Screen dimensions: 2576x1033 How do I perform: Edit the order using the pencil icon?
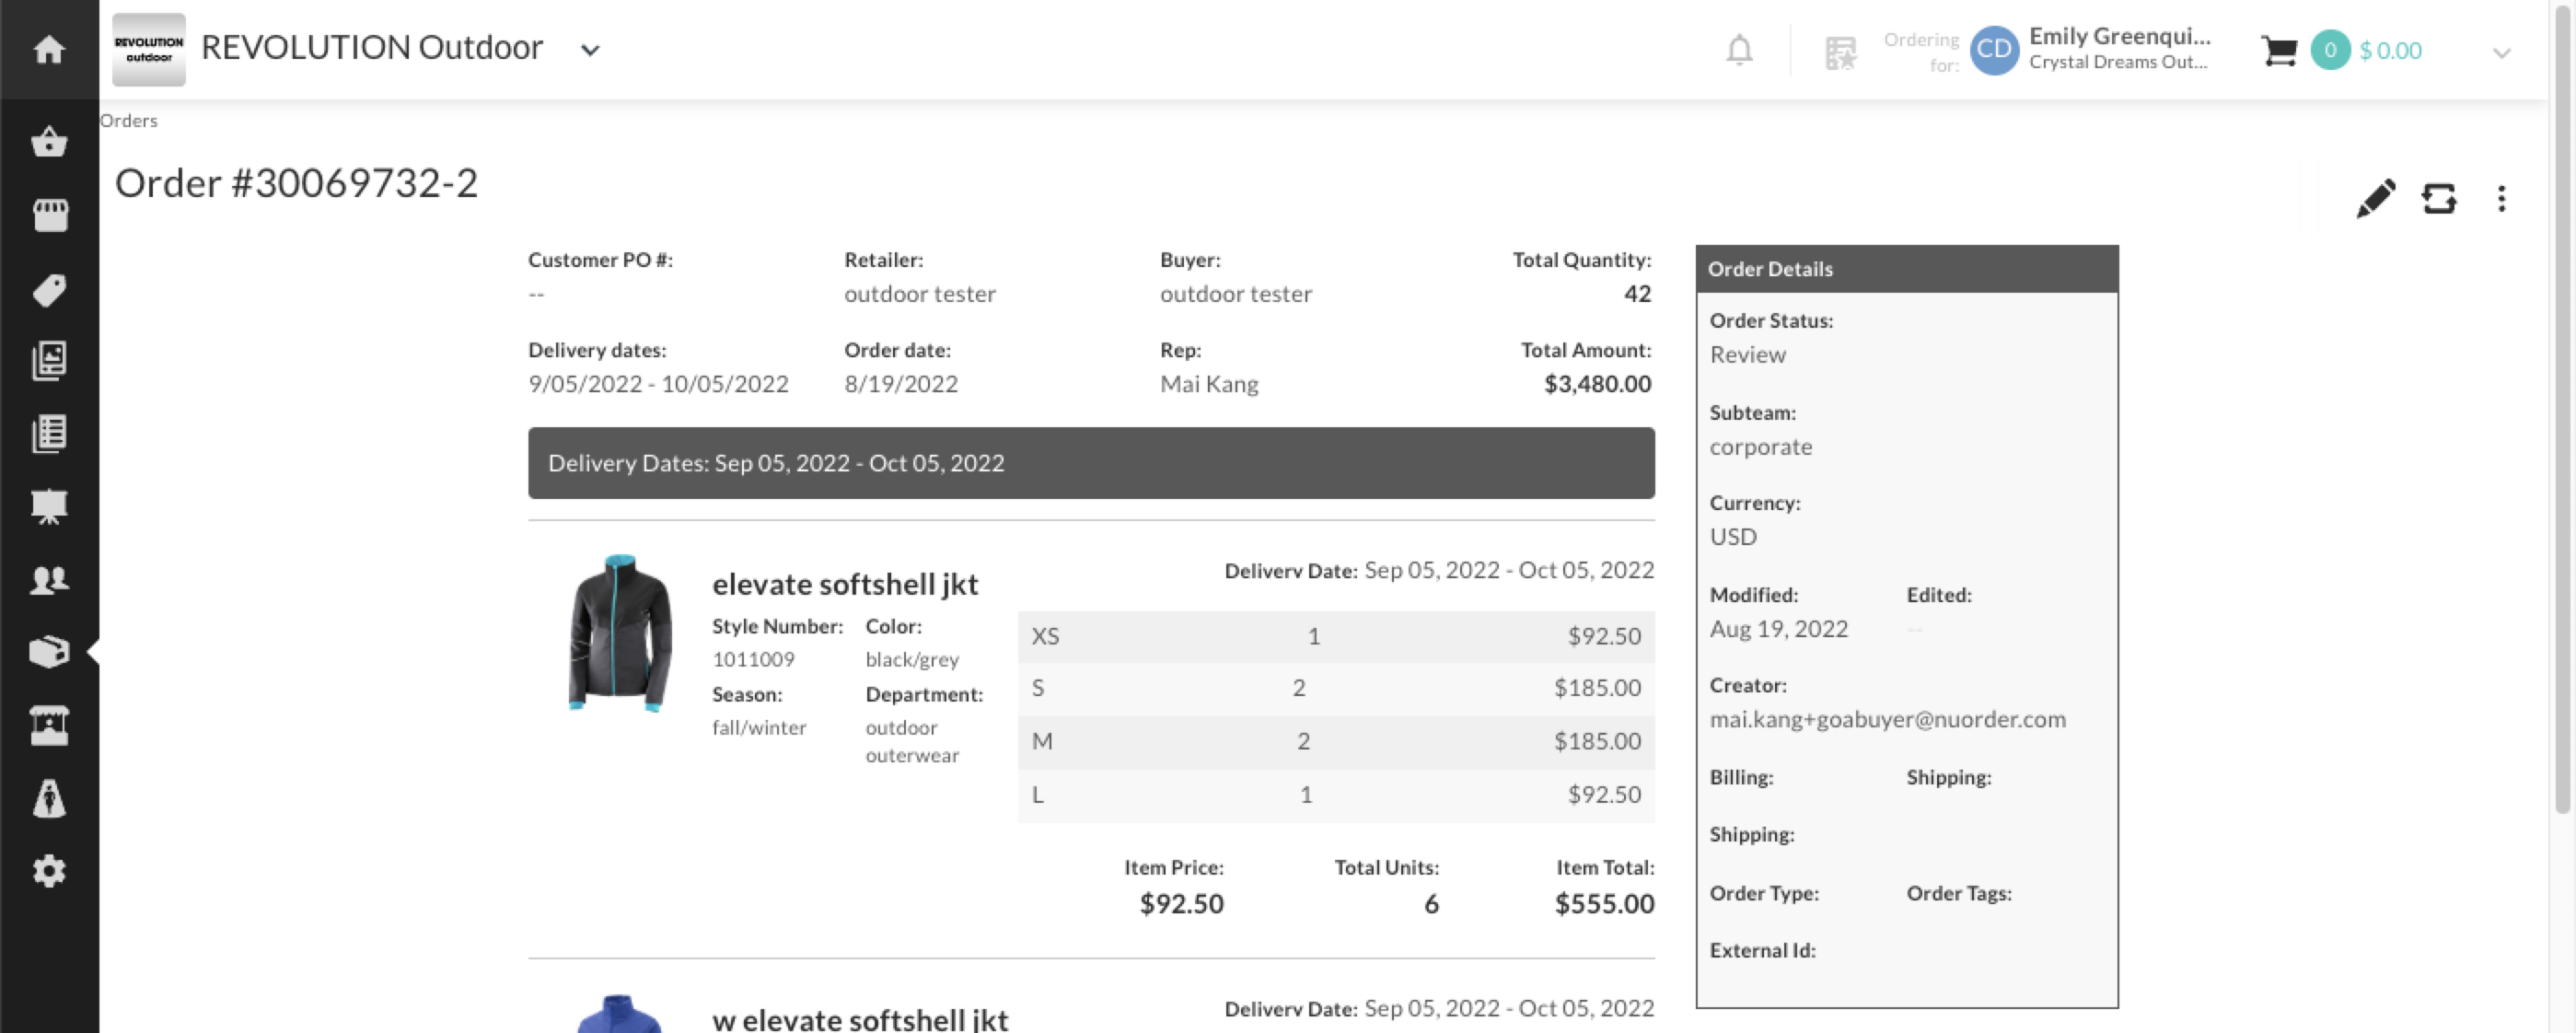click(x=2376, y=198)
